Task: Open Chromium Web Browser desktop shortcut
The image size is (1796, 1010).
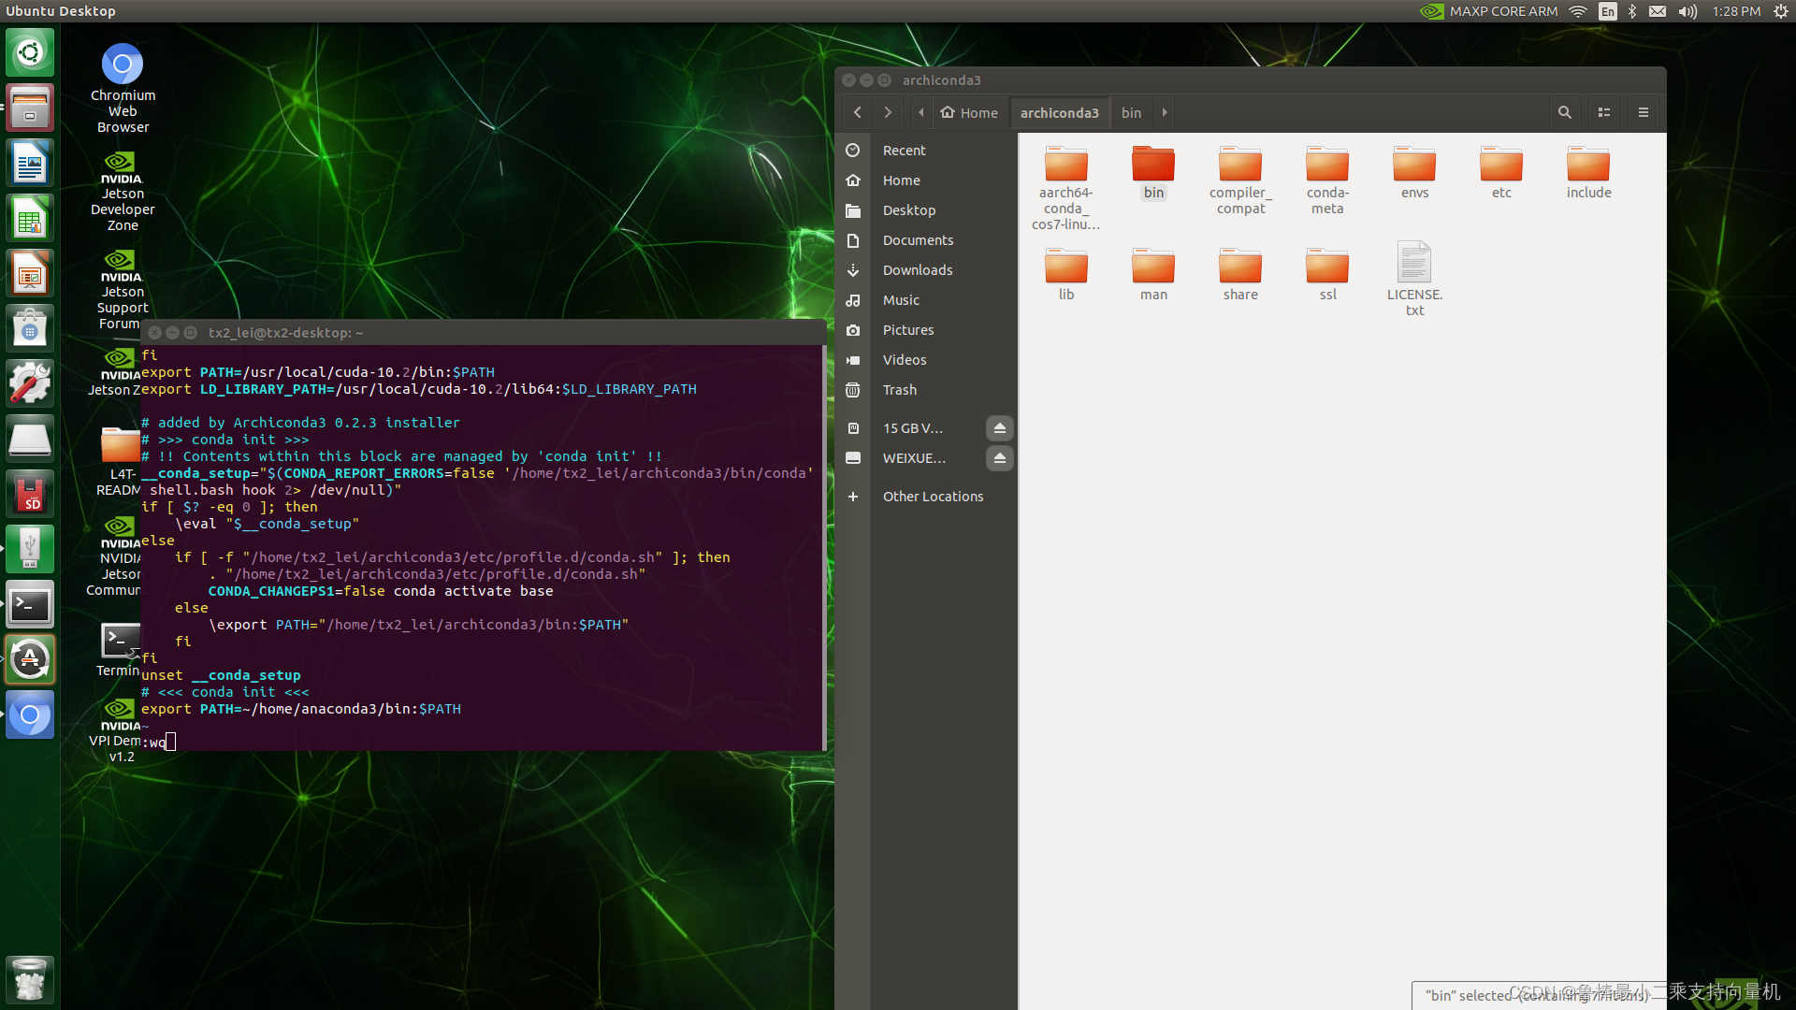Action: click(123, 88)
